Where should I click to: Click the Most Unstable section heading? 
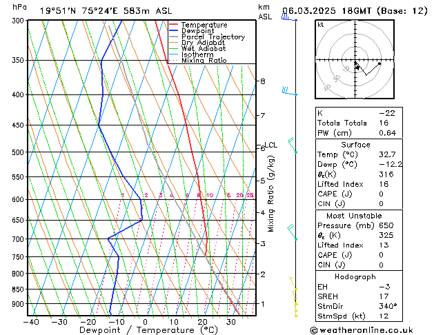tap(354, 216)
